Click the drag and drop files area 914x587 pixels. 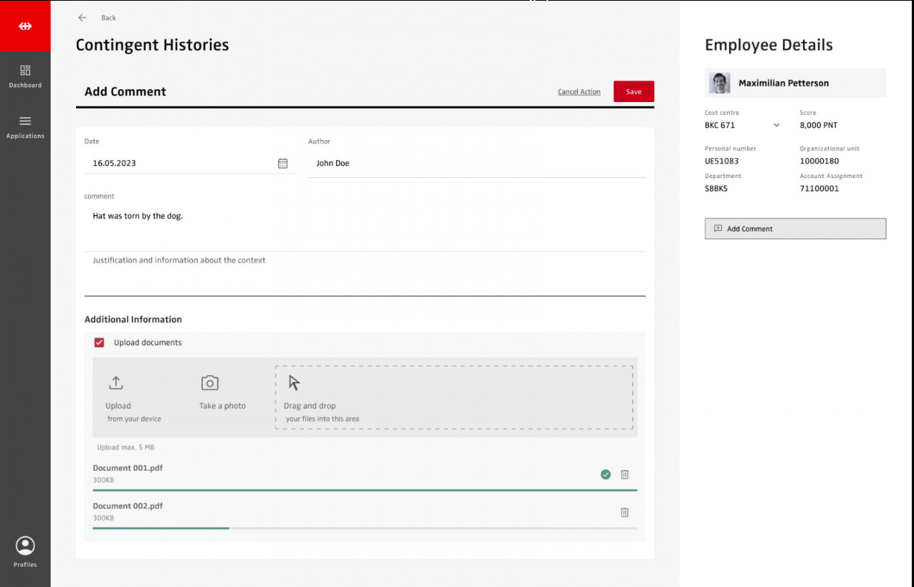click(x=454, y=397)
